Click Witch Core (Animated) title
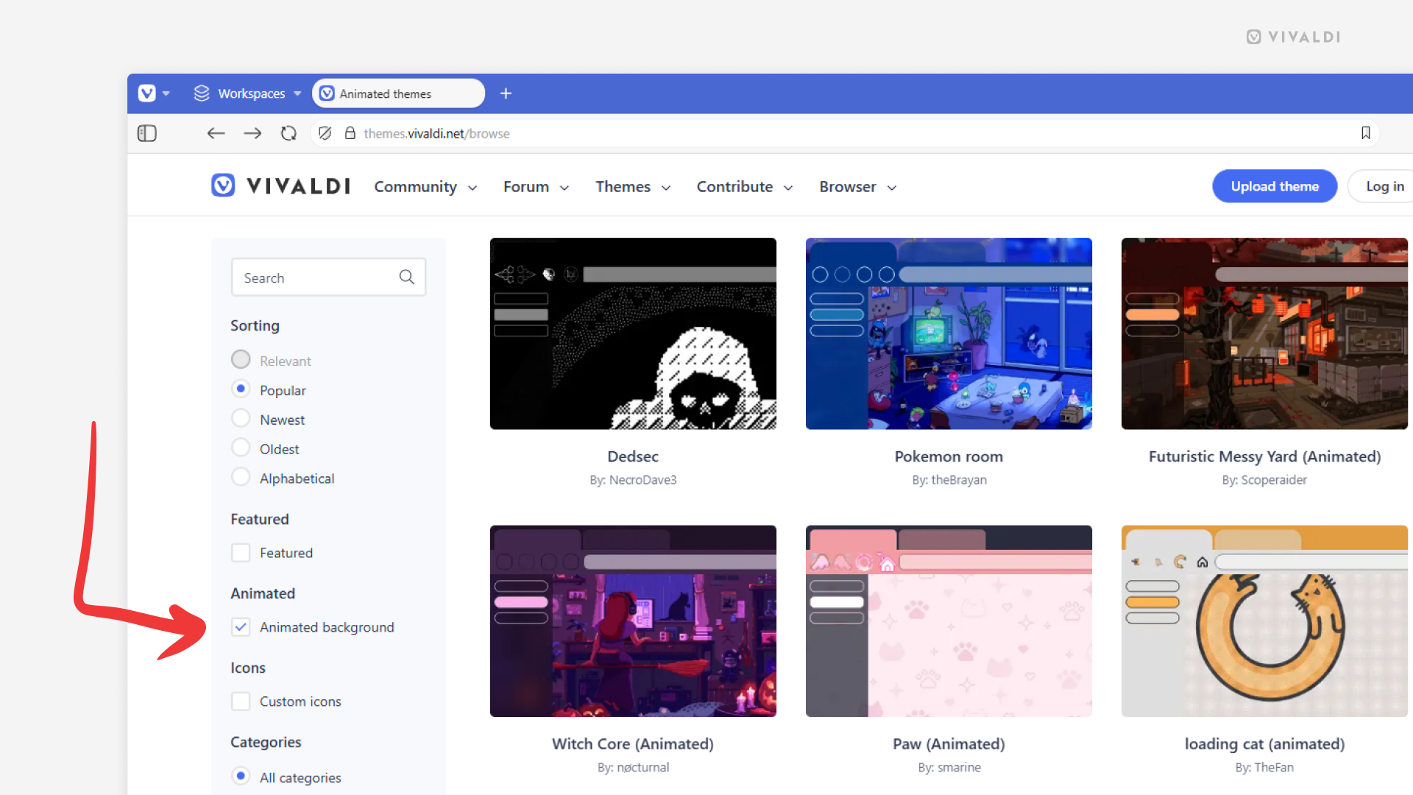Viewport: 1413px width, 795px height. [633, 743]
